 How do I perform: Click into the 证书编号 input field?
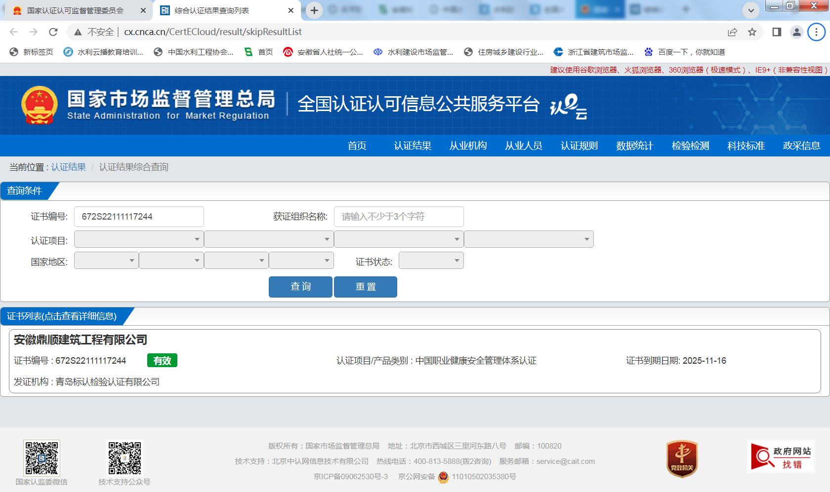(139, 217)
